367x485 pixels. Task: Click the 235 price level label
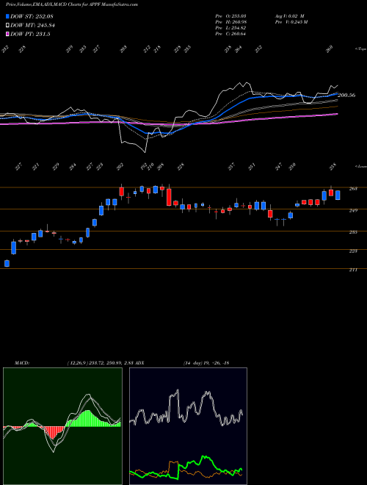(x=353, y=232)
